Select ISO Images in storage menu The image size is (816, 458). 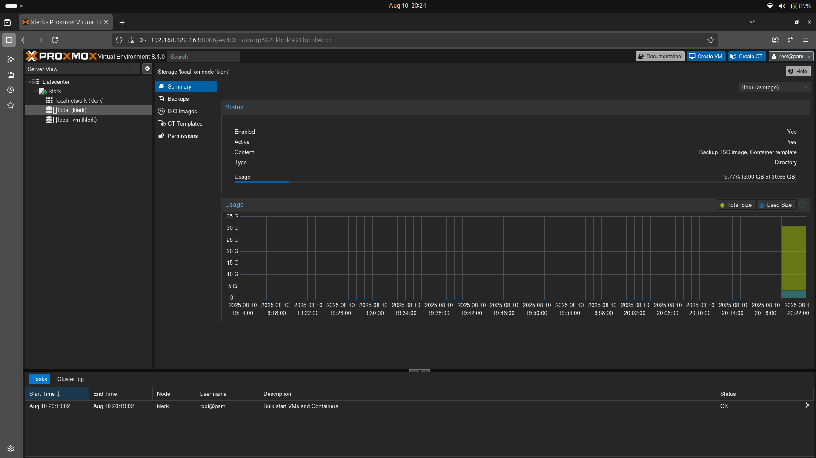[x=182, y=111]
